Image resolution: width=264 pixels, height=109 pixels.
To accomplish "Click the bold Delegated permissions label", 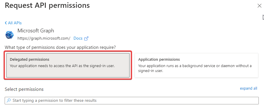I will tap(30, 60).
